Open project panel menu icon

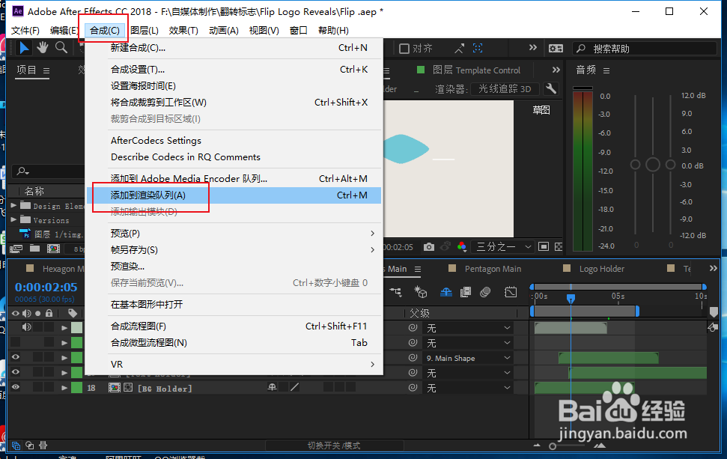[46, 70]
